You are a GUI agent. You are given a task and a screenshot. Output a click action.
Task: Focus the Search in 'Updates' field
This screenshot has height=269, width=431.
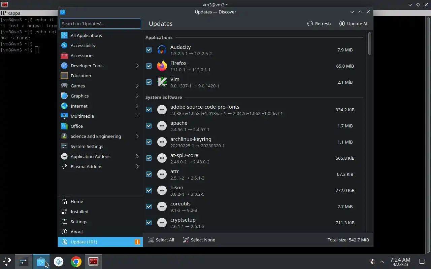point(100,24)
